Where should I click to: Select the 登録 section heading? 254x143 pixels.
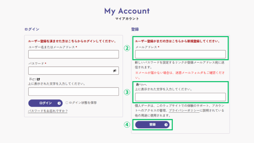coord(135,29)
